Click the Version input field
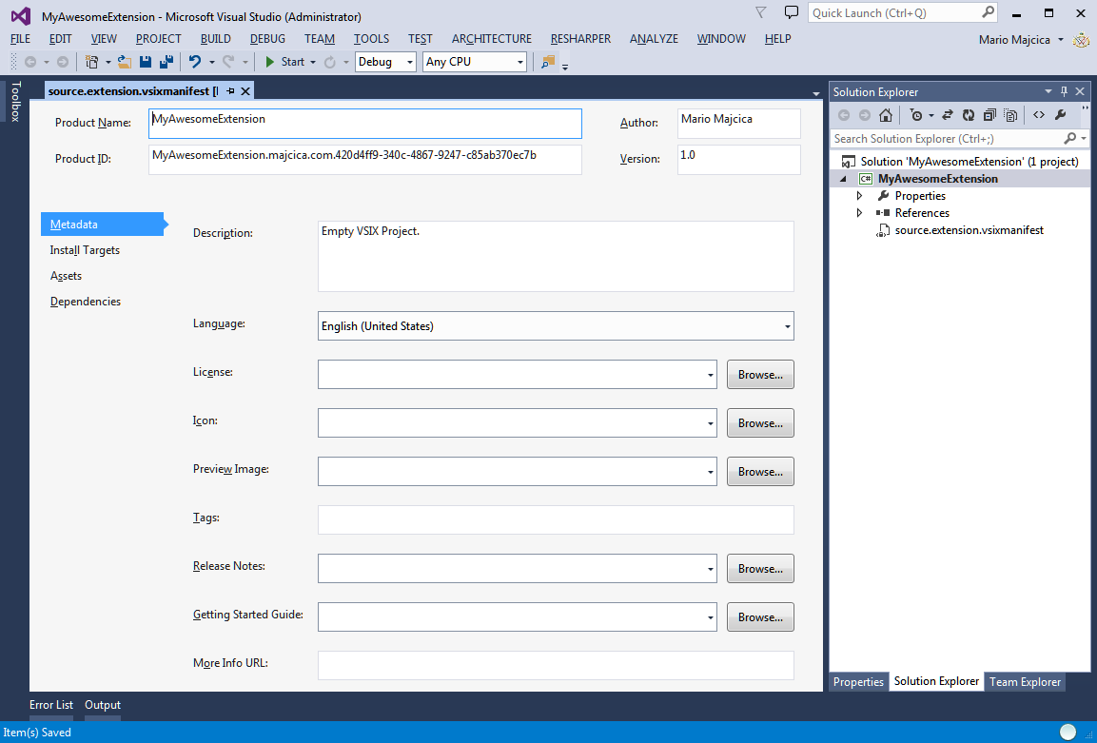Viewport: 1097px width, 743px height. 739,160
